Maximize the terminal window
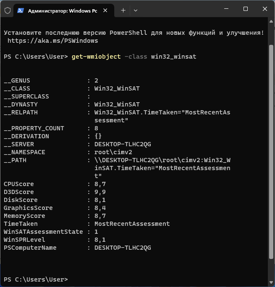The height and width of the screenshot is (287, 275). click(x=246, y=9)
